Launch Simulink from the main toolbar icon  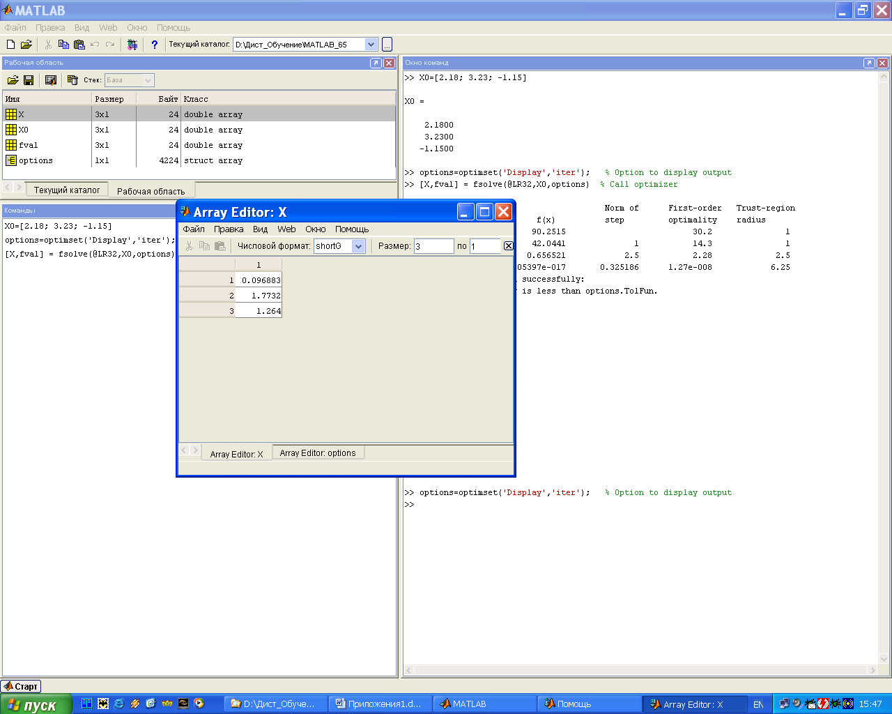point(132,45)
